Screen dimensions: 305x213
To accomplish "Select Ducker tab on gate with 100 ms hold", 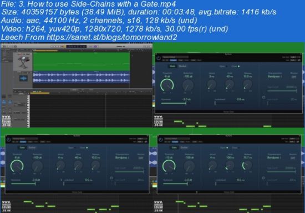I will (x=184, y=148).
